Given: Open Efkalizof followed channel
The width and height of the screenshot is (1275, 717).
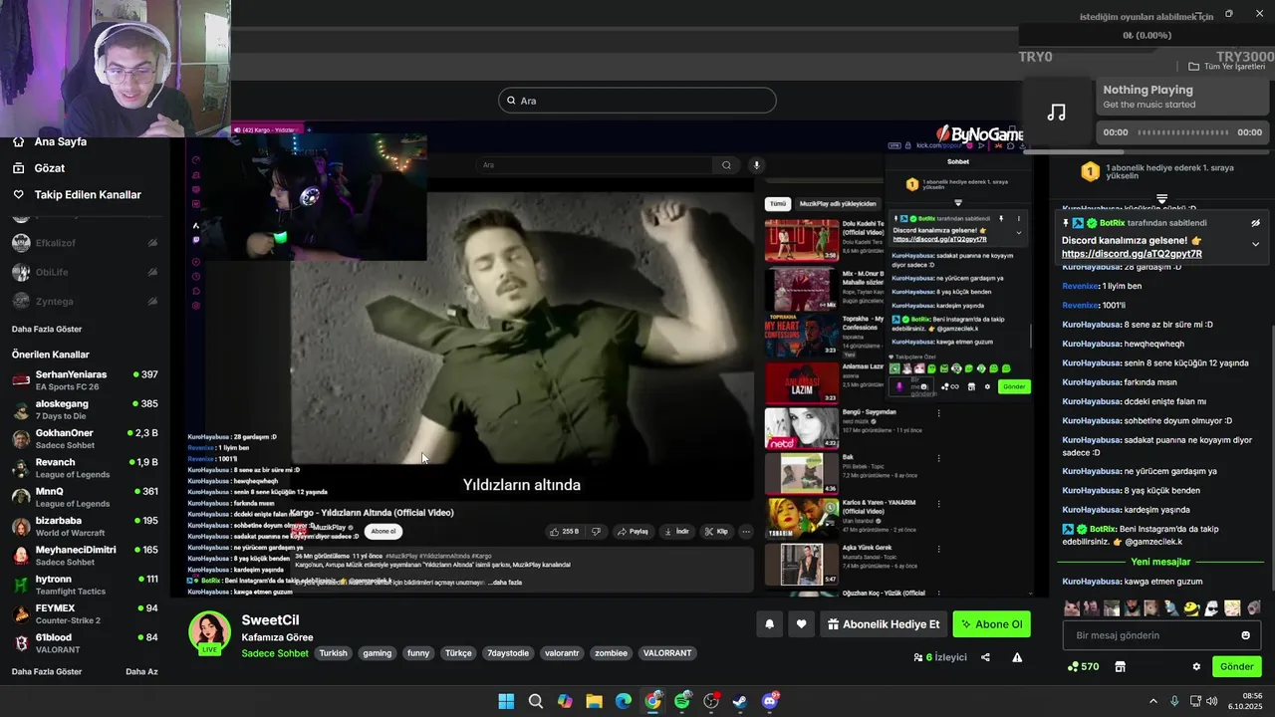Looking at the screenshot, I should 85,242.
